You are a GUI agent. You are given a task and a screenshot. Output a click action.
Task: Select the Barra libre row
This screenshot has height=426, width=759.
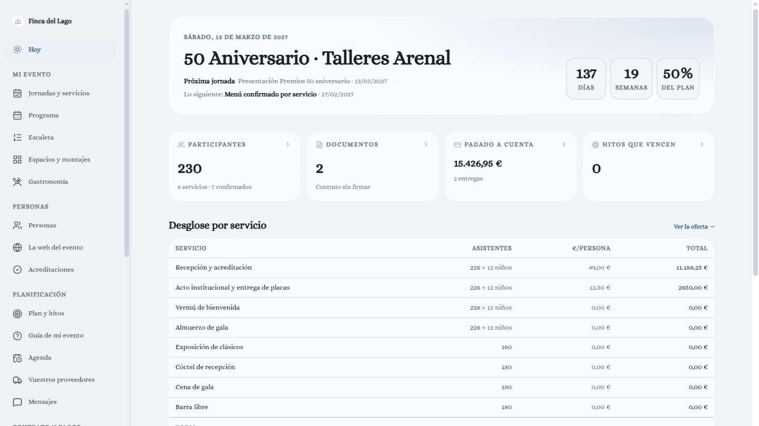(442, 407)
